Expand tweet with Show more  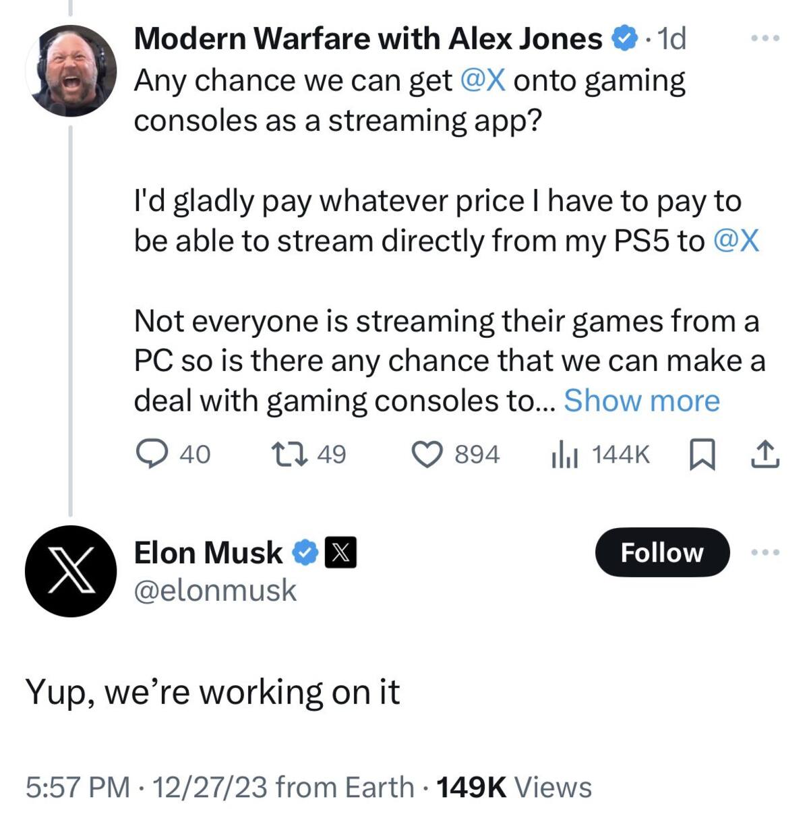pos(642,401)
